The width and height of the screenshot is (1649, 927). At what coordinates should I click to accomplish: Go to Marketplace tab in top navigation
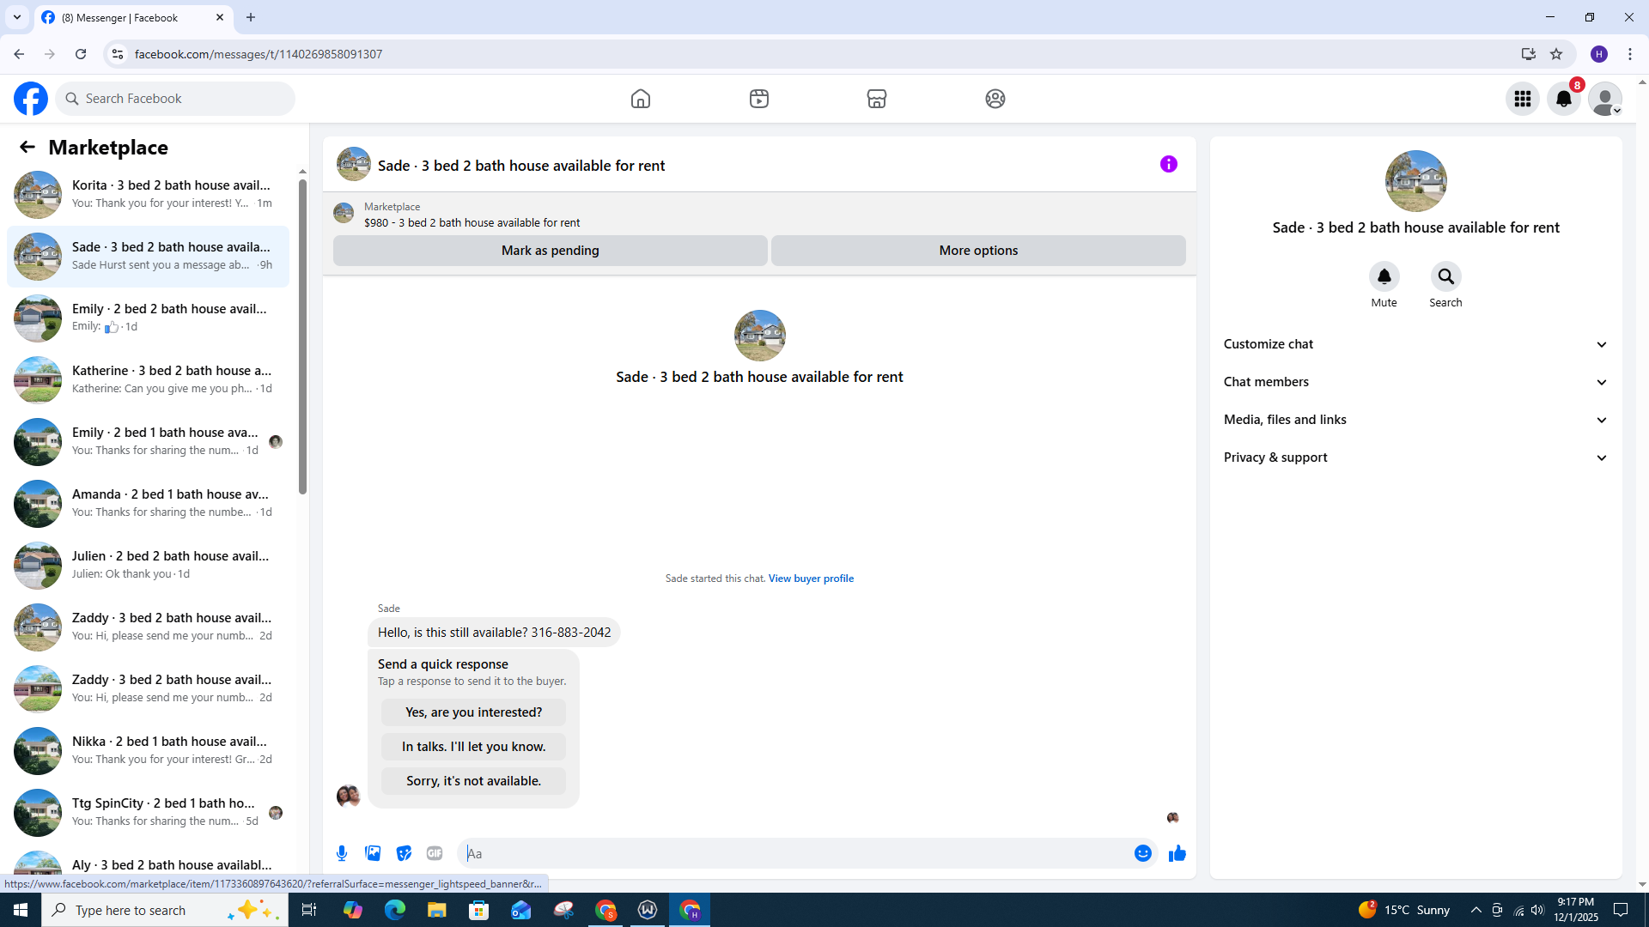(876, 99)
